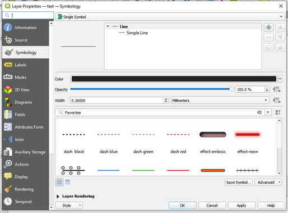Clear the Favorites symbol filter
Screen dimensions: 288x213
259,112
